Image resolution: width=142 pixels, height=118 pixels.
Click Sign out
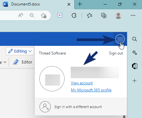[x=116, y=53]
